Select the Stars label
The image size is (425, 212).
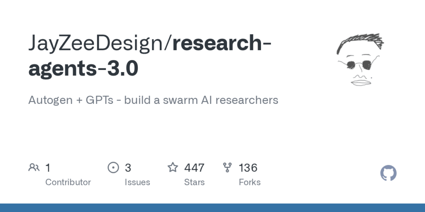pos(194,182)
